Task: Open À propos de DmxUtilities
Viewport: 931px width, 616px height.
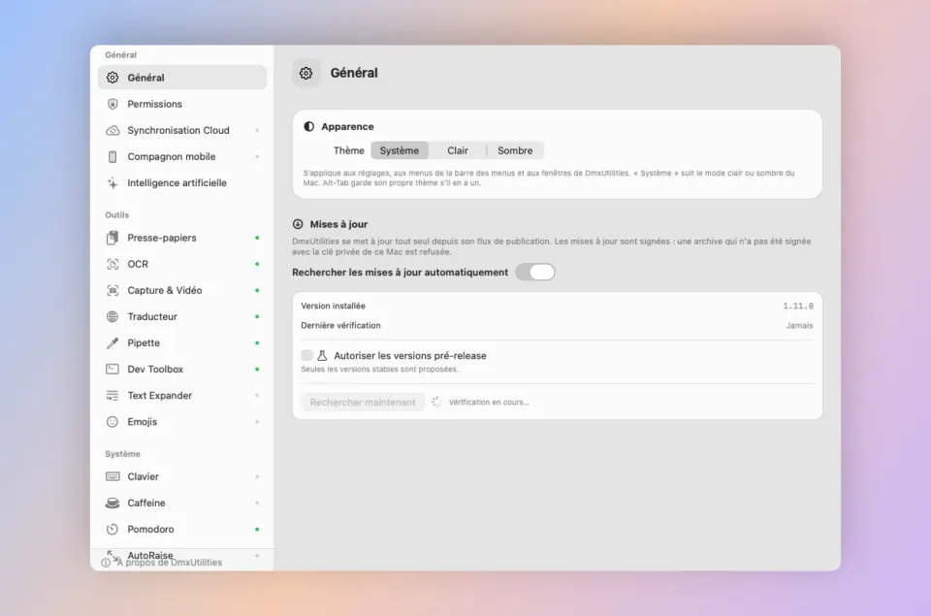Action: point(162,562)
